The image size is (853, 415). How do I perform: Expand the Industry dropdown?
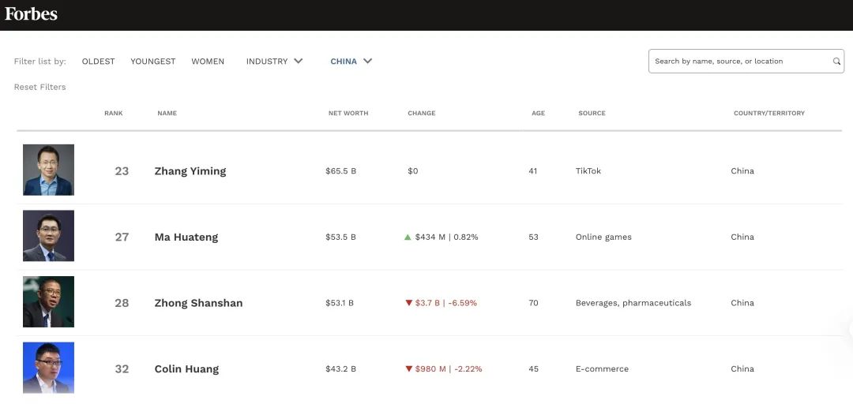tap(274, 62)
